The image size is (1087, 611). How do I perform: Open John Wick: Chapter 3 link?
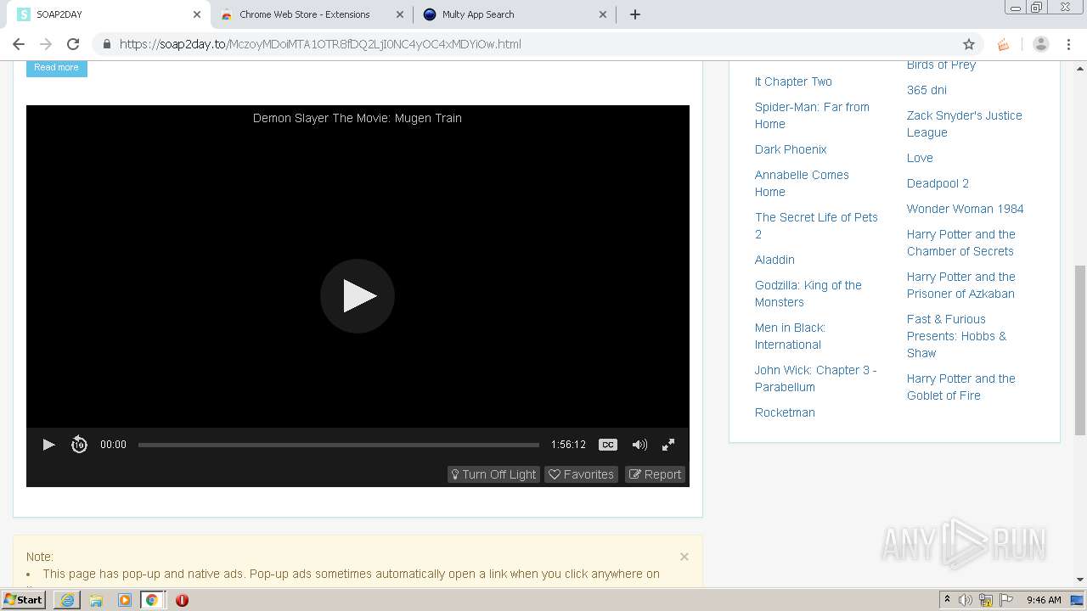(815, 378)
